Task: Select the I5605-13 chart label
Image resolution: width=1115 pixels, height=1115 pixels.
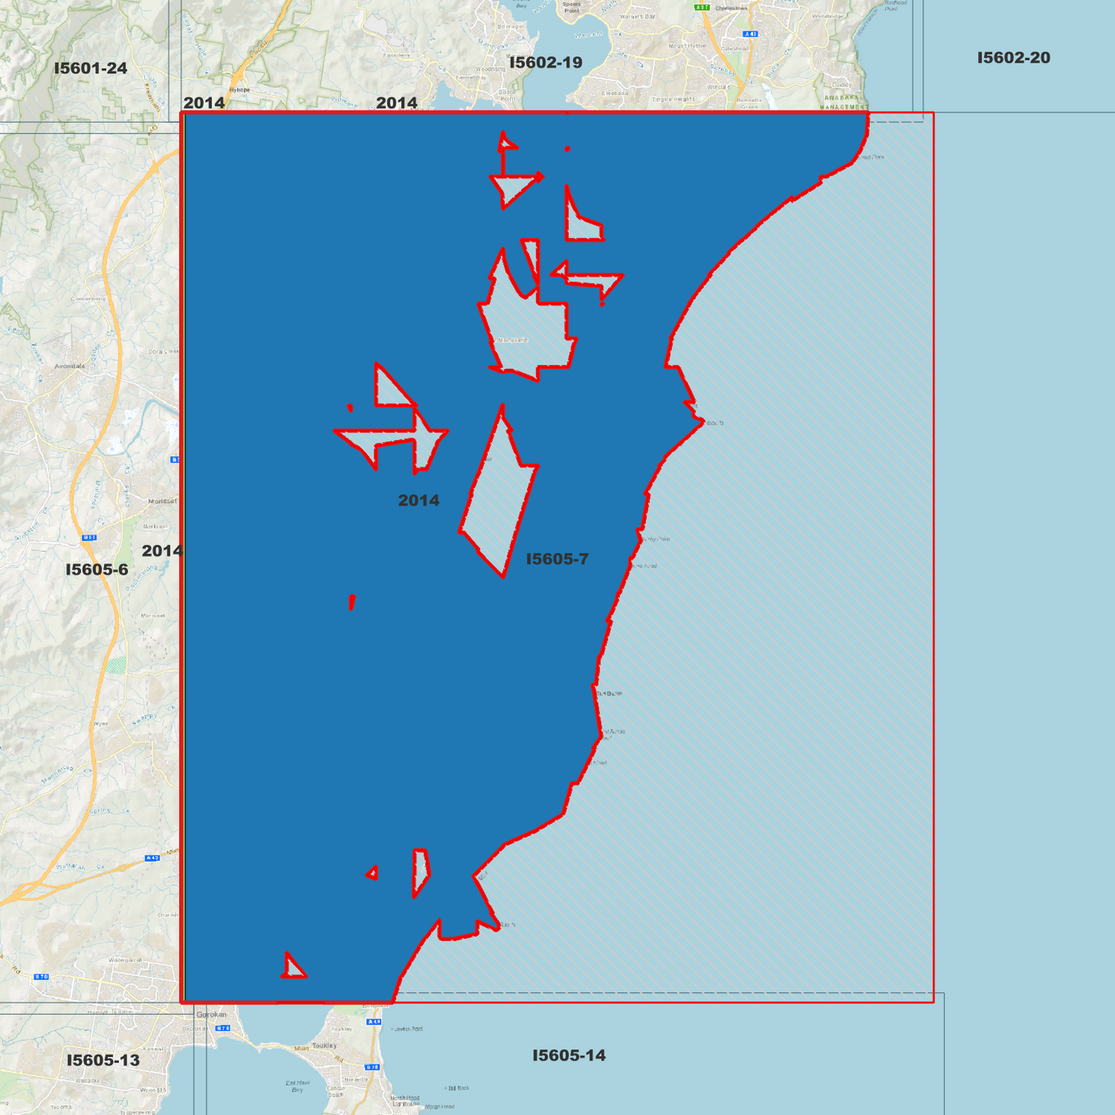Action: pos(103,1060)
